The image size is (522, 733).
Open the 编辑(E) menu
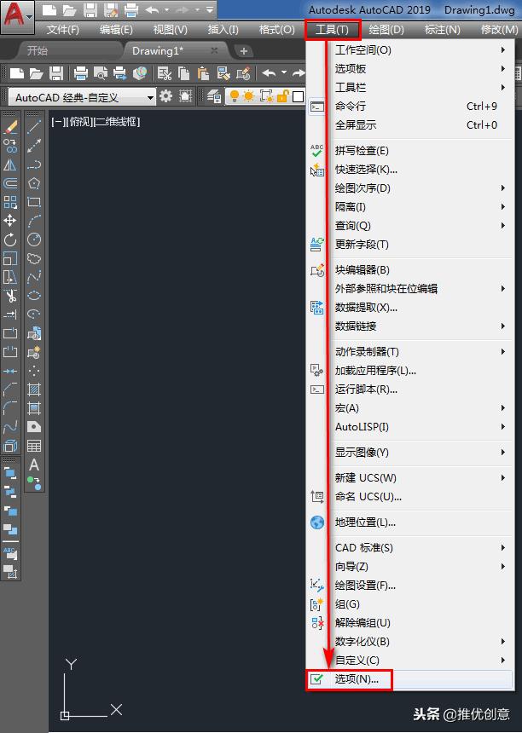click(x=116, y=30)
